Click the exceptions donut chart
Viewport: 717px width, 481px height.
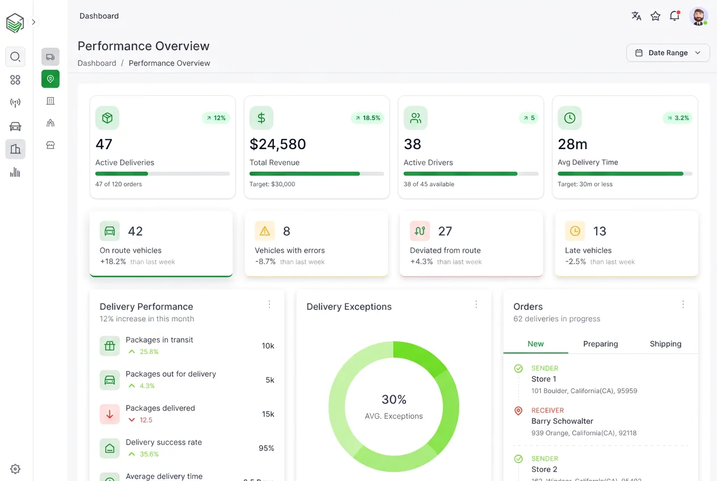(394, 407)
